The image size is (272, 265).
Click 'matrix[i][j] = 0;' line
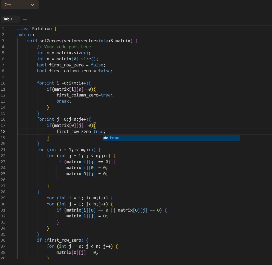pyautogui.click(x=87, y=216)
